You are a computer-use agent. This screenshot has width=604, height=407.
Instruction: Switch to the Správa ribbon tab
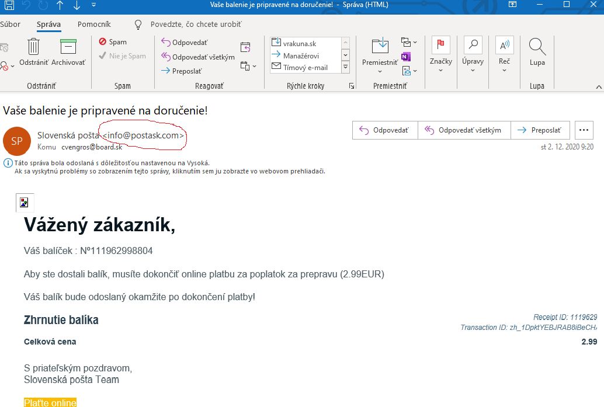coord(48,25)
